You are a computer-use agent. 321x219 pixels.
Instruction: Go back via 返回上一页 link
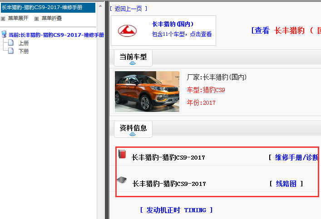tap(128, 9)
